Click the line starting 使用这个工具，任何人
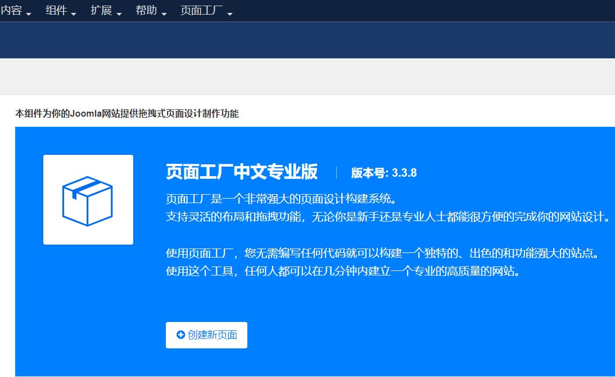 point(343,271)
